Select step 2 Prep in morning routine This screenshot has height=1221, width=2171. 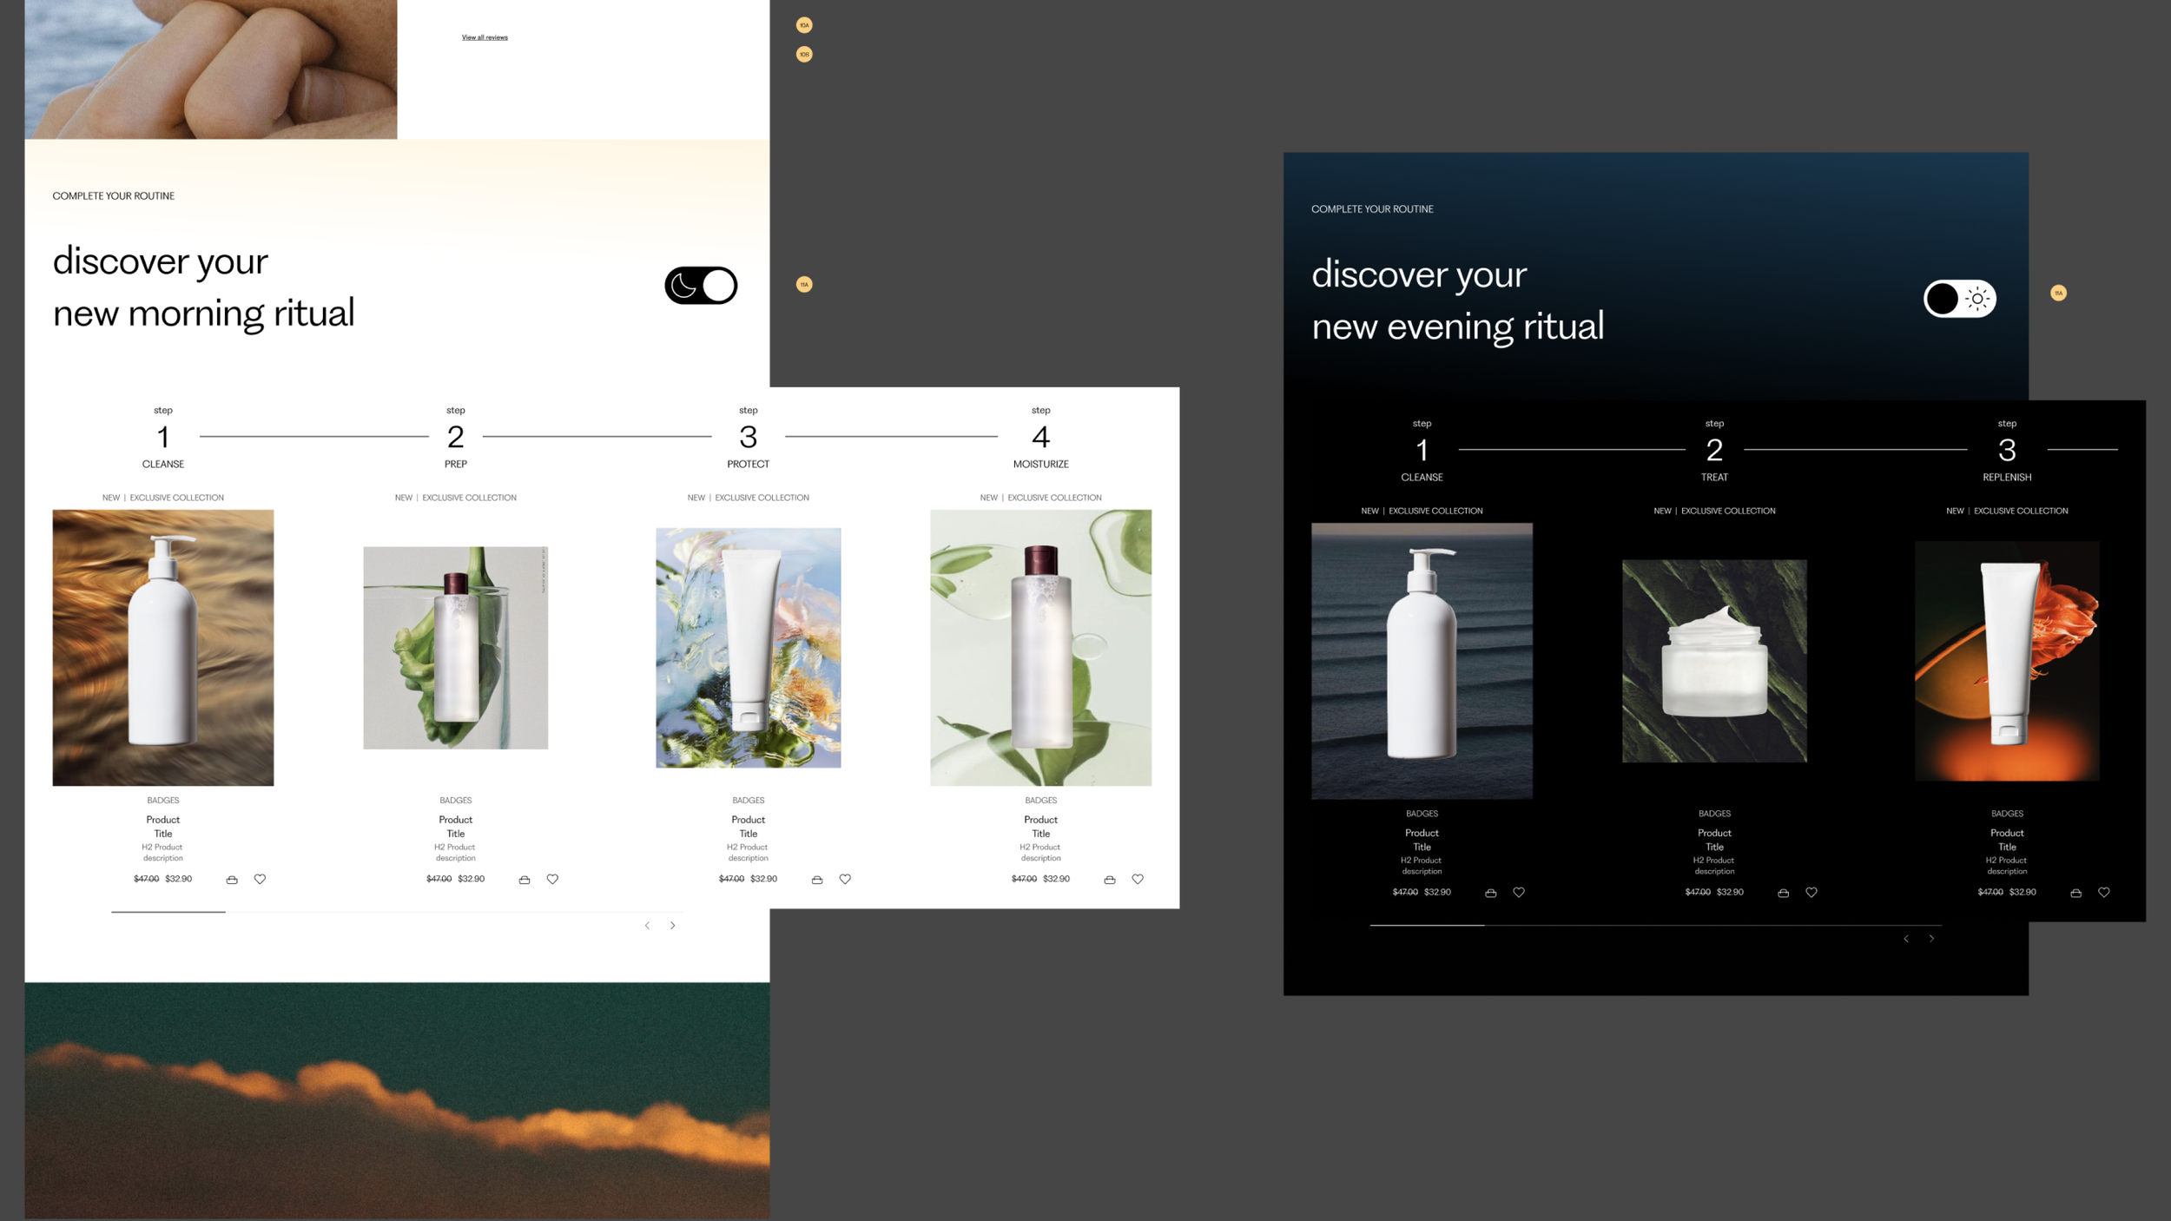[456, 438]
